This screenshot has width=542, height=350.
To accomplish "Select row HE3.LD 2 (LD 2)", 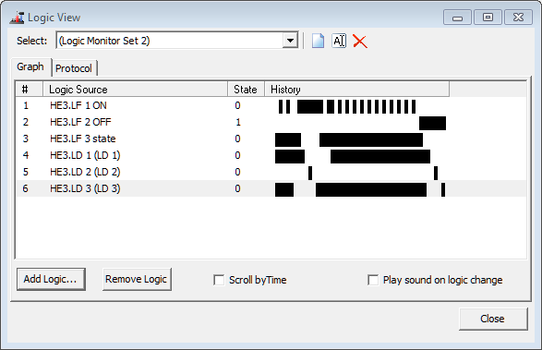I will 271,172.
